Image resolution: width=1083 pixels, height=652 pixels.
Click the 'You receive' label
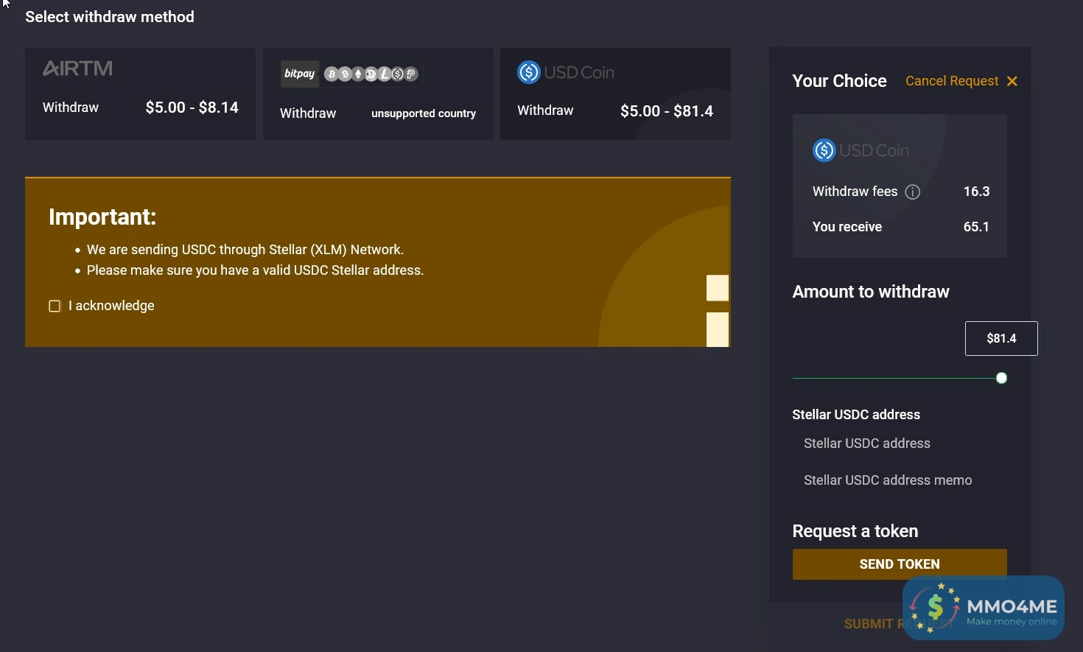[x=847, y=227]
